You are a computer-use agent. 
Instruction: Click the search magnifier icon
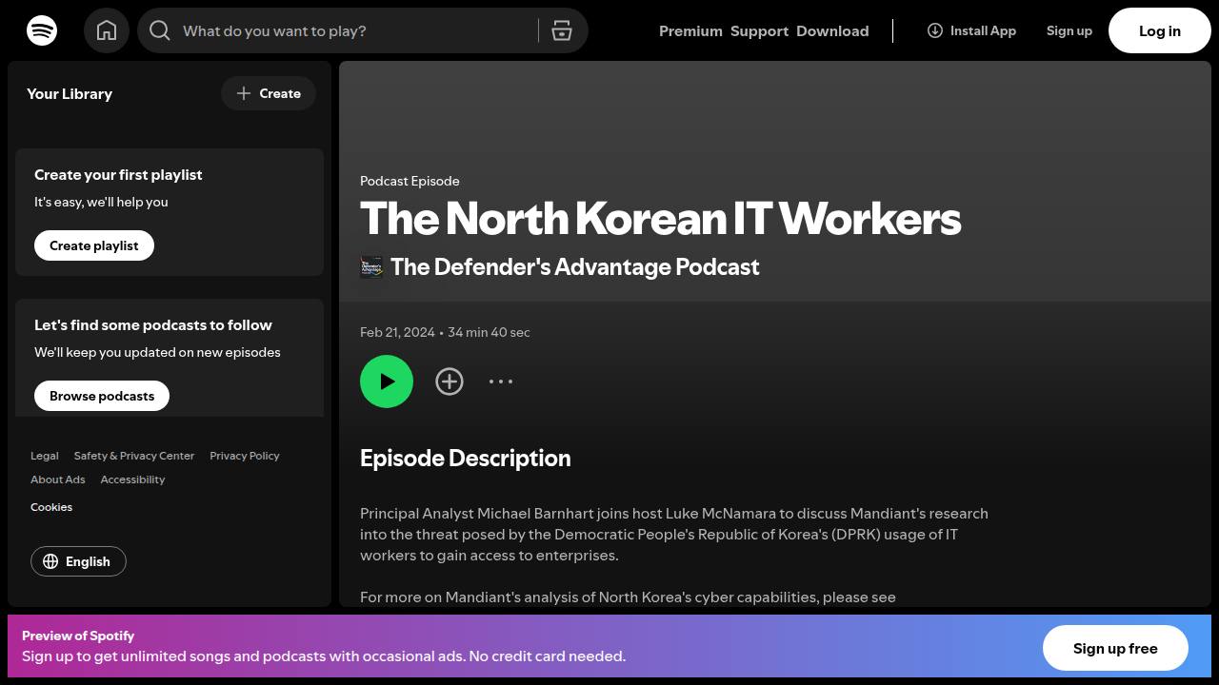[160, 30]
